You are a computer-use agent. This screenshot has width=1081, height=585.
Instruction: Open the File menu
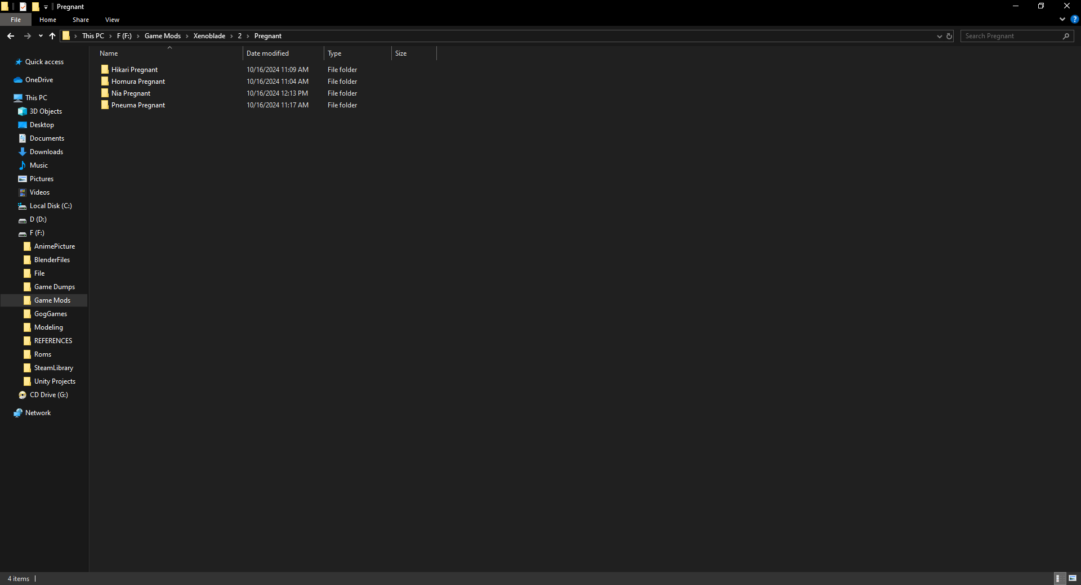tap(16, 20)
